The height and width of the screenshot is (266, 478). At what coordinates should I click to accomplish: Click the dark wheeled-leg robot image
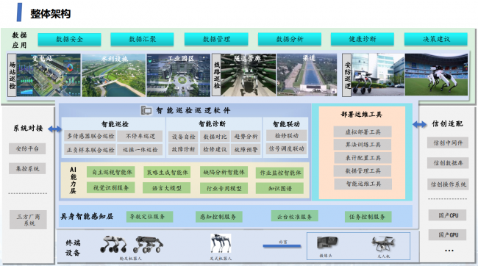(x=149, y=245)
